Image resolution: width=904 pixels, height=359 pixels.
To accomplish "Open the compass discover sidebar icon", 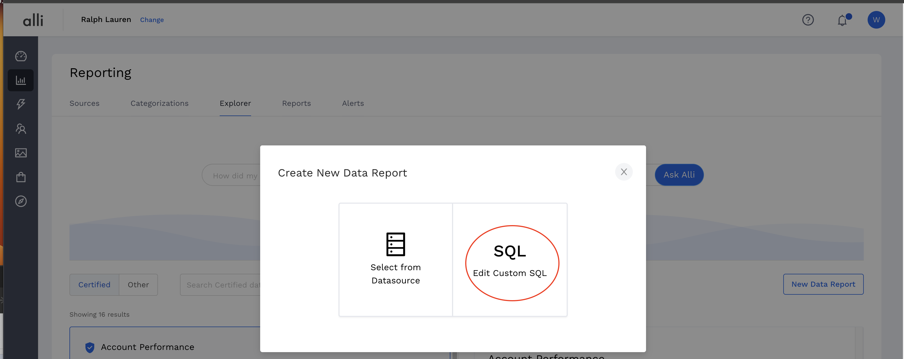I will pos(21,201).
